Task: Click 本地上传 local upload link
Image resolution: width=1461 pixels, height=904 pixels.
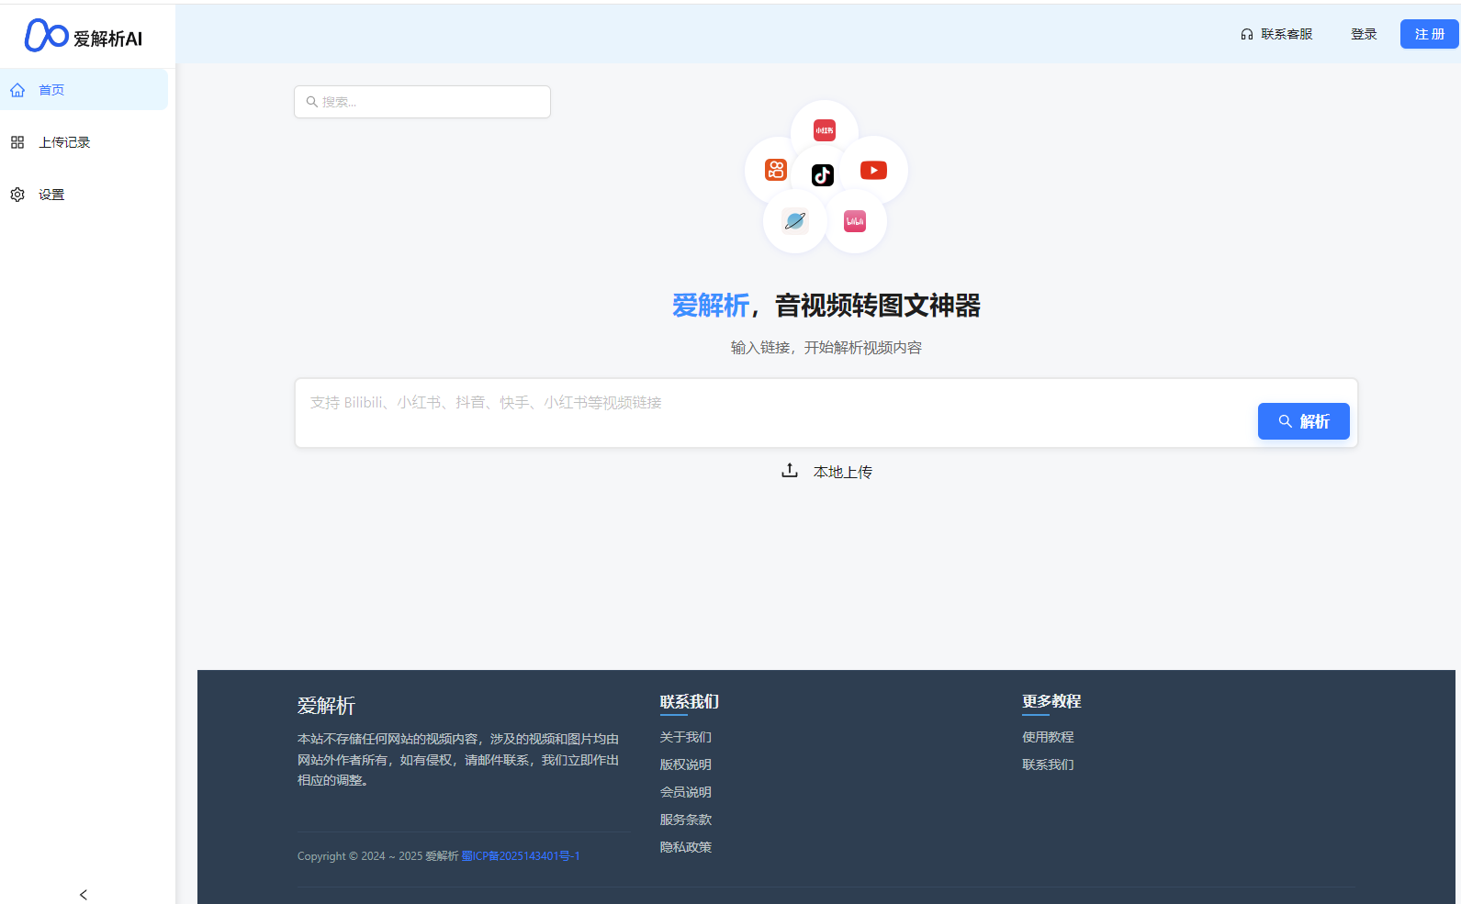Action: coord(843,472)
